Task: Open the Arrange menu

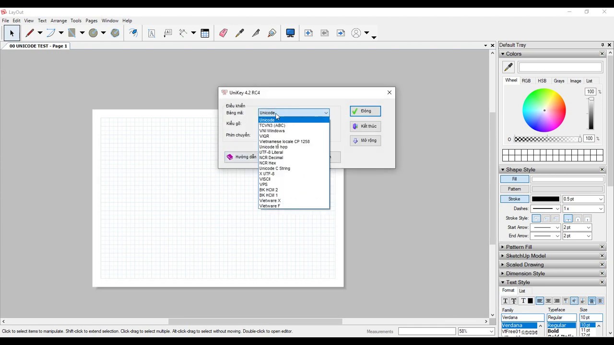Action: (x=59, y=21)
